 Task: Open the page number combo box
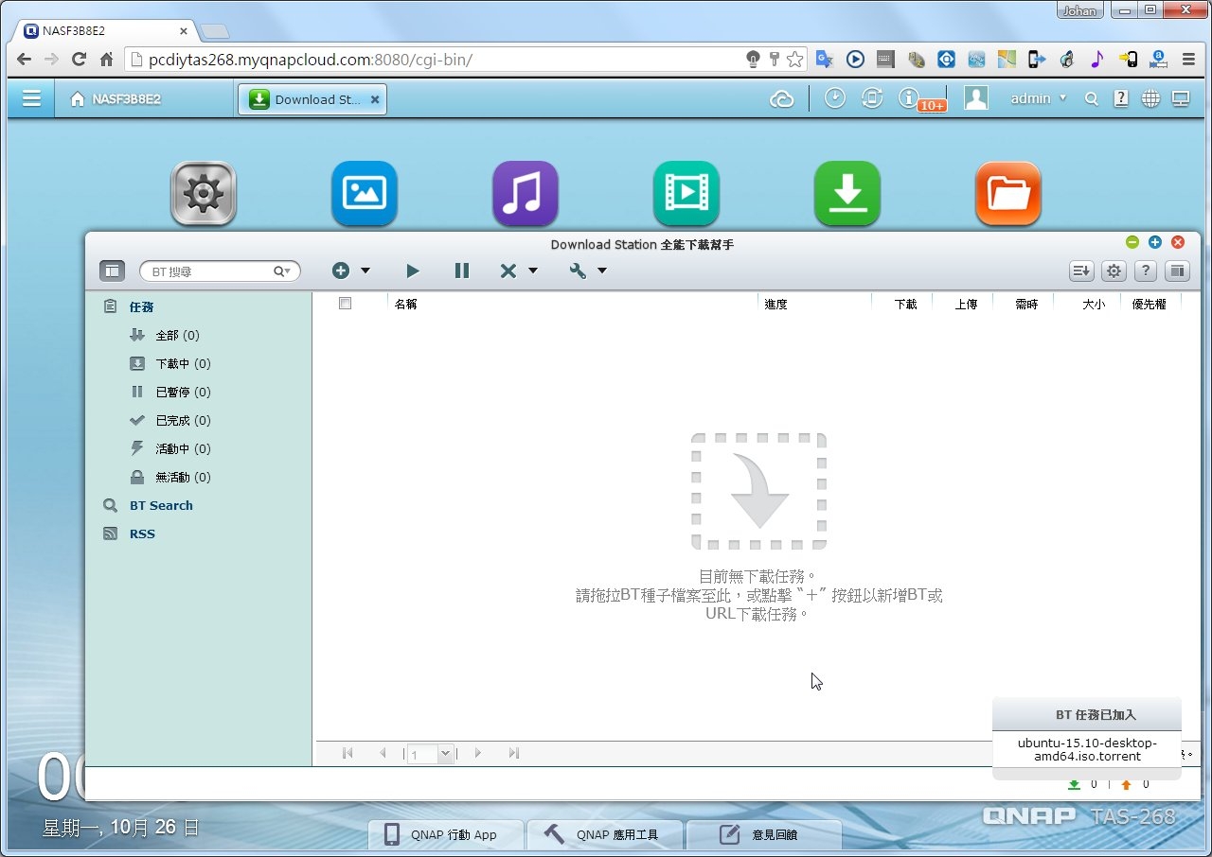pos(432,754)
